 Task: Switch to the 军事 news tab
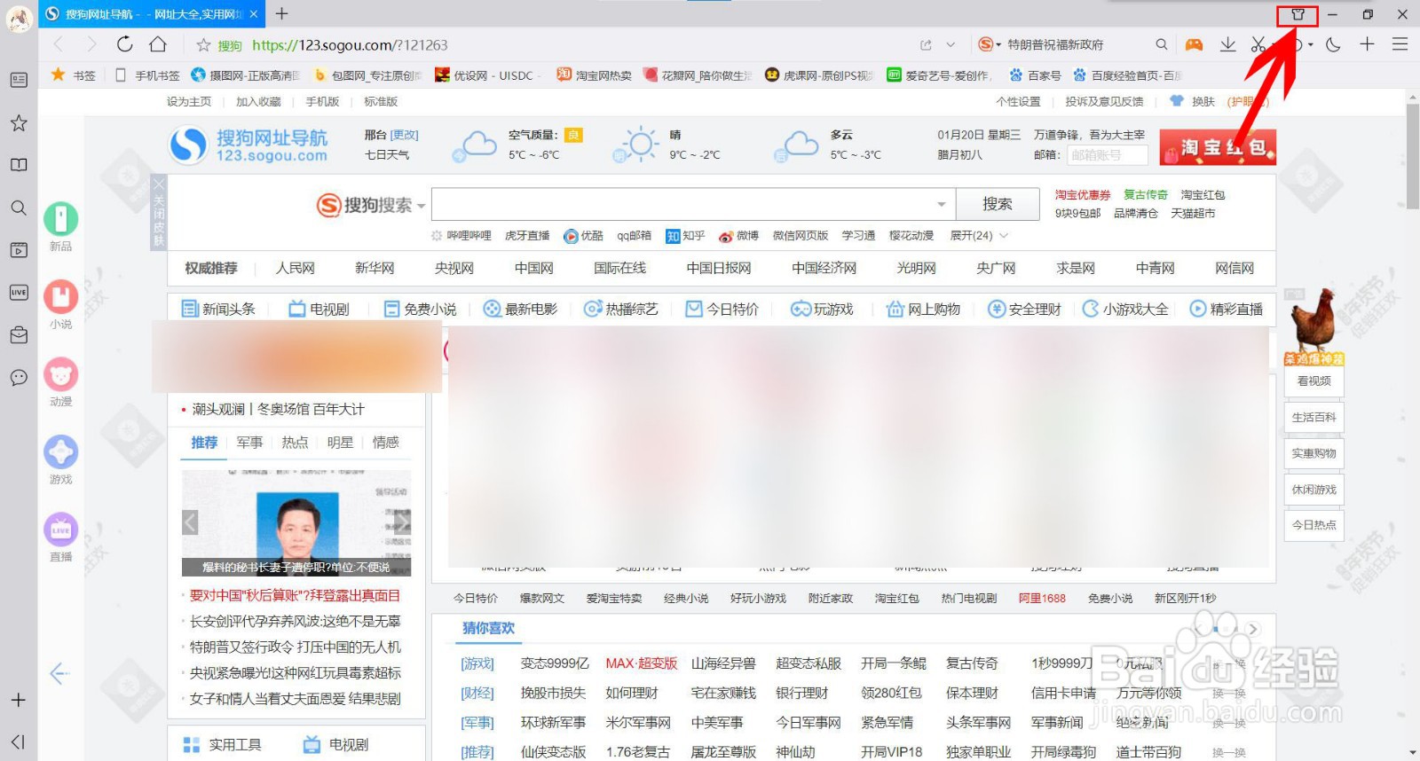(x=249, y=443)
